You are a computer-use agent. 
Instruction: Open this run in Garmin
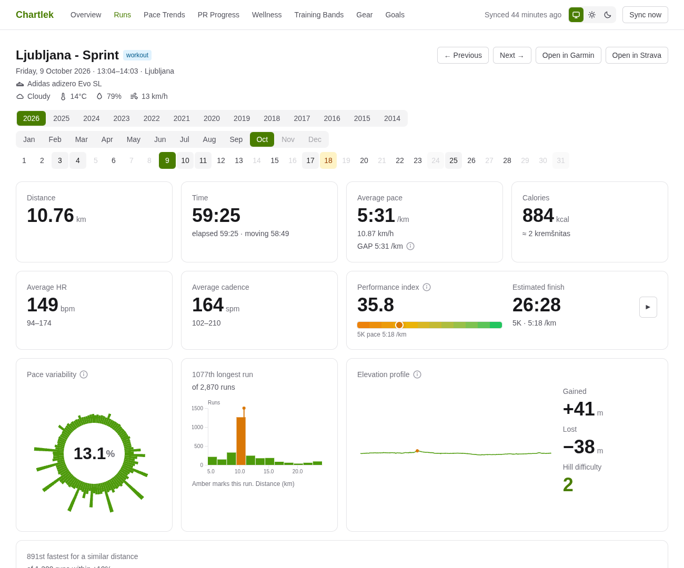(x=568, y=55)
